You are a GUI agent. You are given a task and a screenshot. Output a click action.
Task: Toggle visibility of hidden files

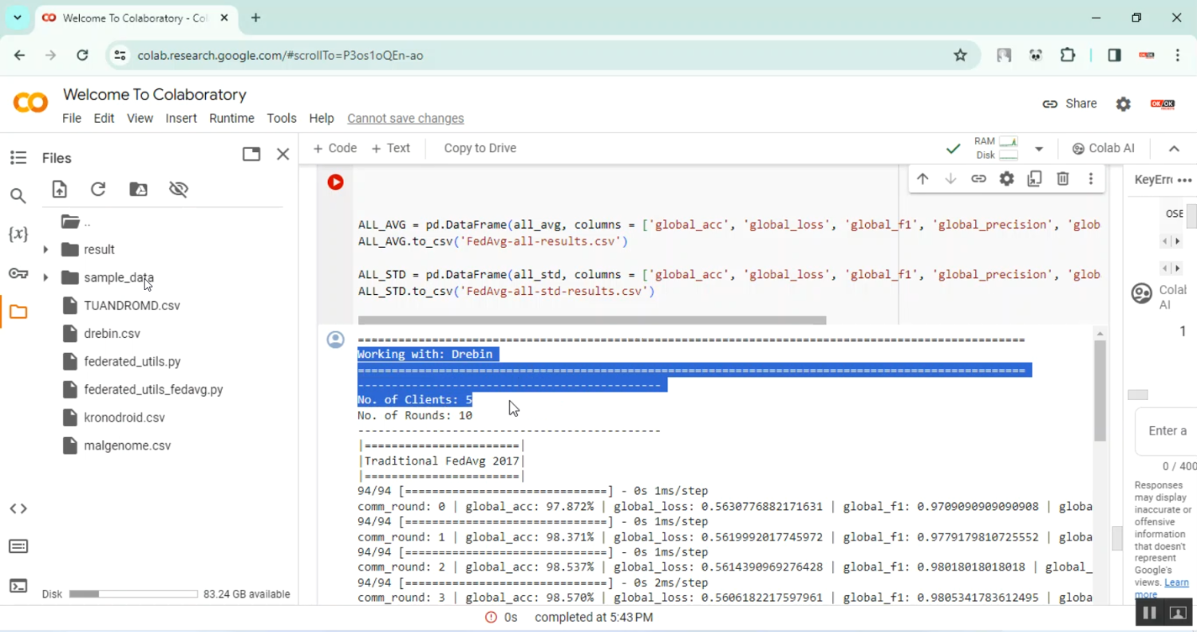tap(178, 189)
